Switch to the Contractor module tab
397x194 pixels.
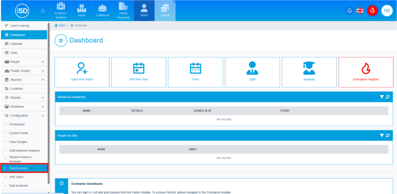(102, 11)
